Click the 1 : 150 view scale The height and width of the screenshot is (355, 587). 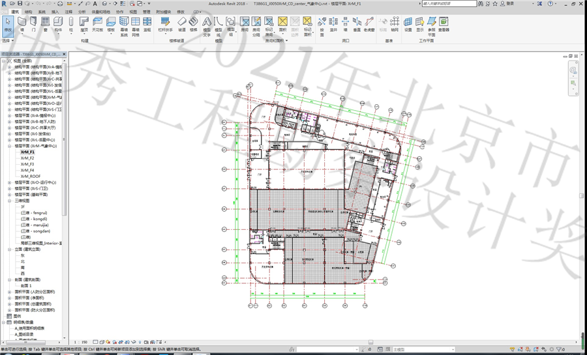tap(81, 342)
